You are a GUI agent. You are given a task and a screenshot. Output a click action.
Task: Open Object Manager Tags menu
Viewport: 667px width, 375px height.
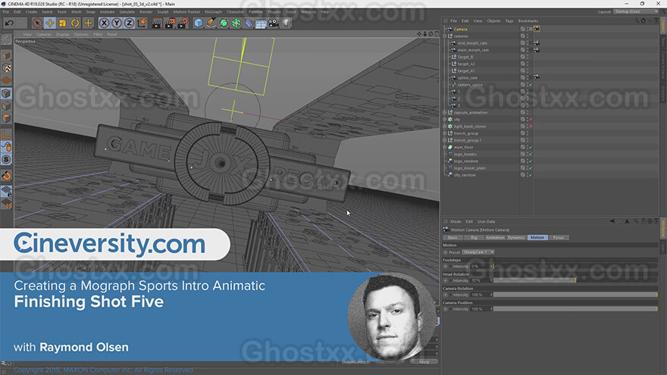pos(509,21)
